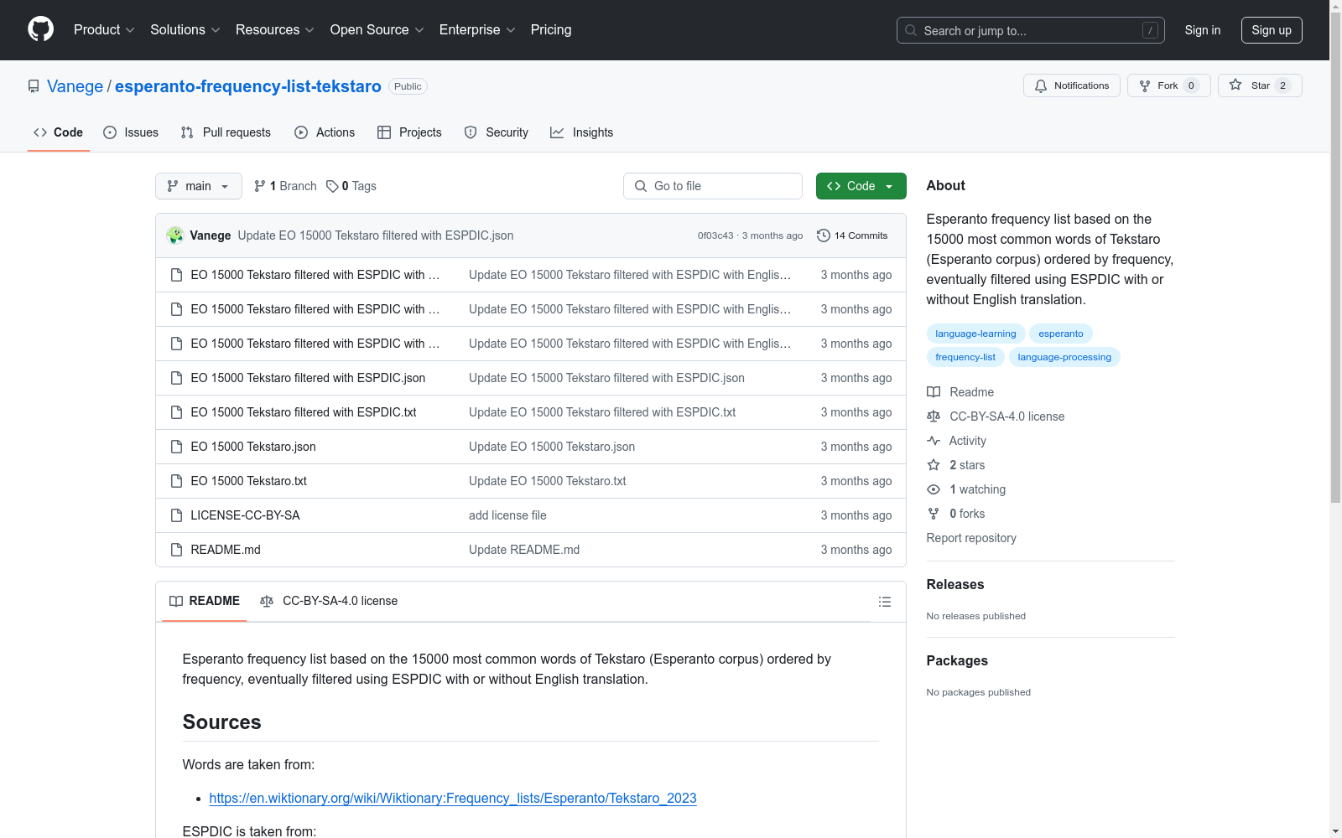This screenshot has width=1342, height=838.
Task: Open the 'Update README.md' commit message
Action: 524,550
